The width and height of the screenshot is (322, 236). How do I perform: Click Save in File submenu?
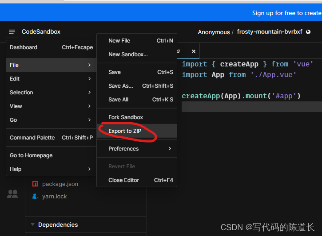tap(137, 72)
